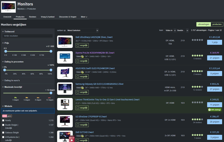224x142 pixels.
Task: Click the Excellent award badge on Dell G2724D
Action: (72, 139)
